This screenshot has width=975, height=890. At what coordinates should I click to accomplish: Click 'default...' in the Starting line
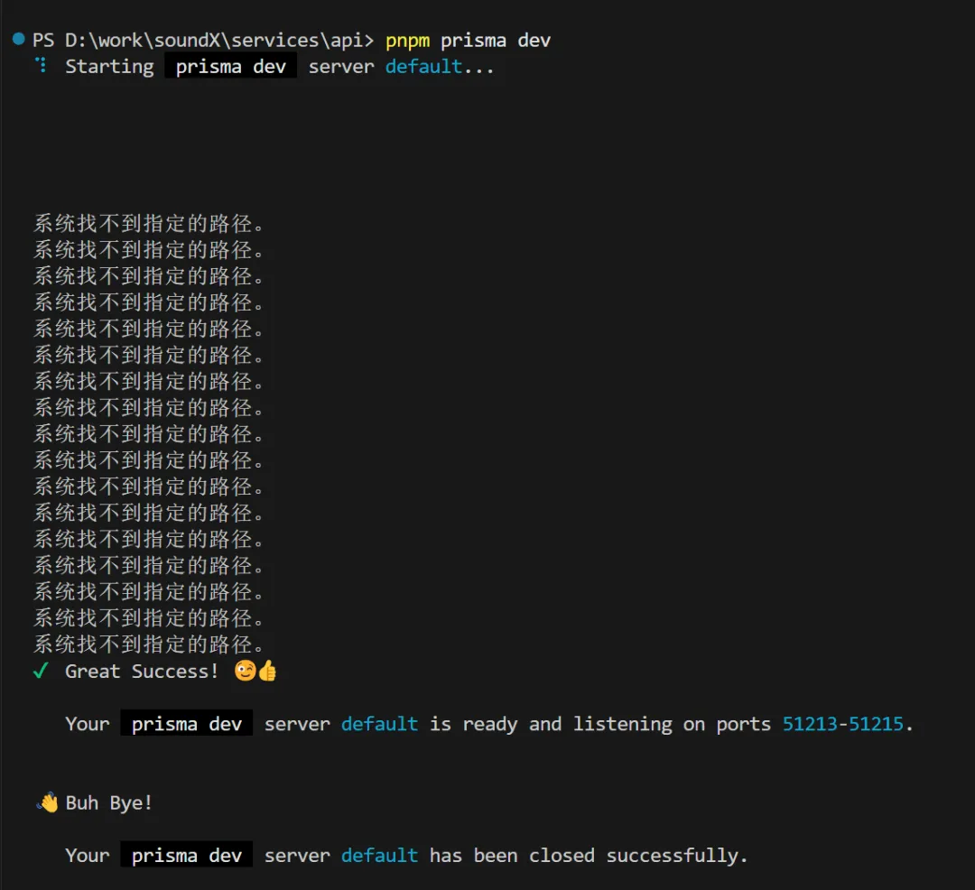[439, 67]
